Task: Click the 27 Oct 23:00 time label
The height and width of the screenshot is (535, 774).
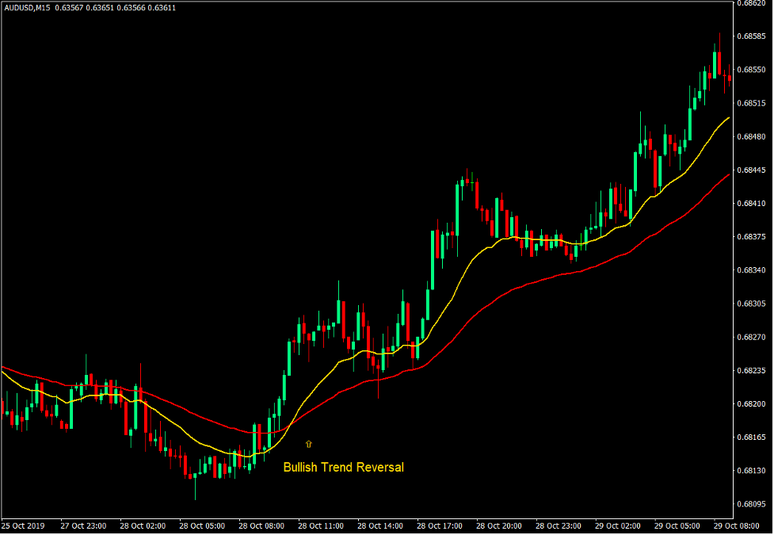Action: (x=83, y=525)
